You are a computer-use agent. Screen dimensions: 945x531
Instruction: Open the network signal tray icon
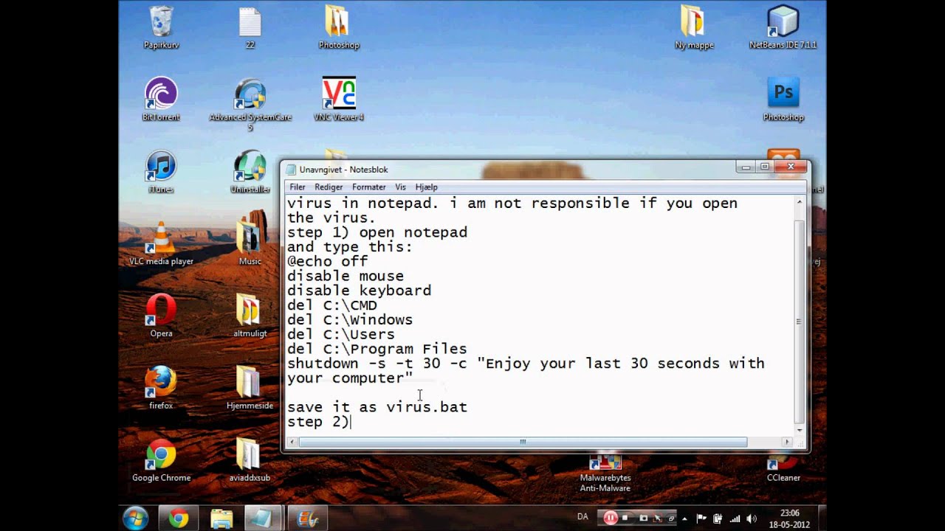tap(735, 518)
